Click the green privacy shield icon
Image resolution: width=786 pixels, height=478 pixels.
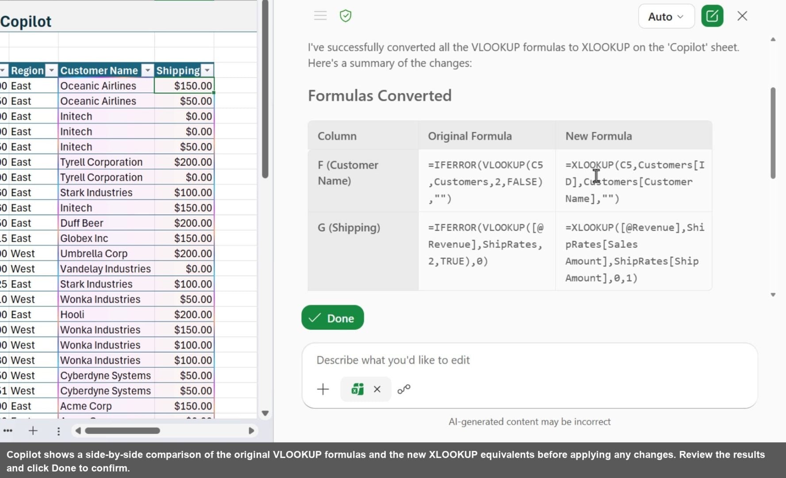point(345,15)
